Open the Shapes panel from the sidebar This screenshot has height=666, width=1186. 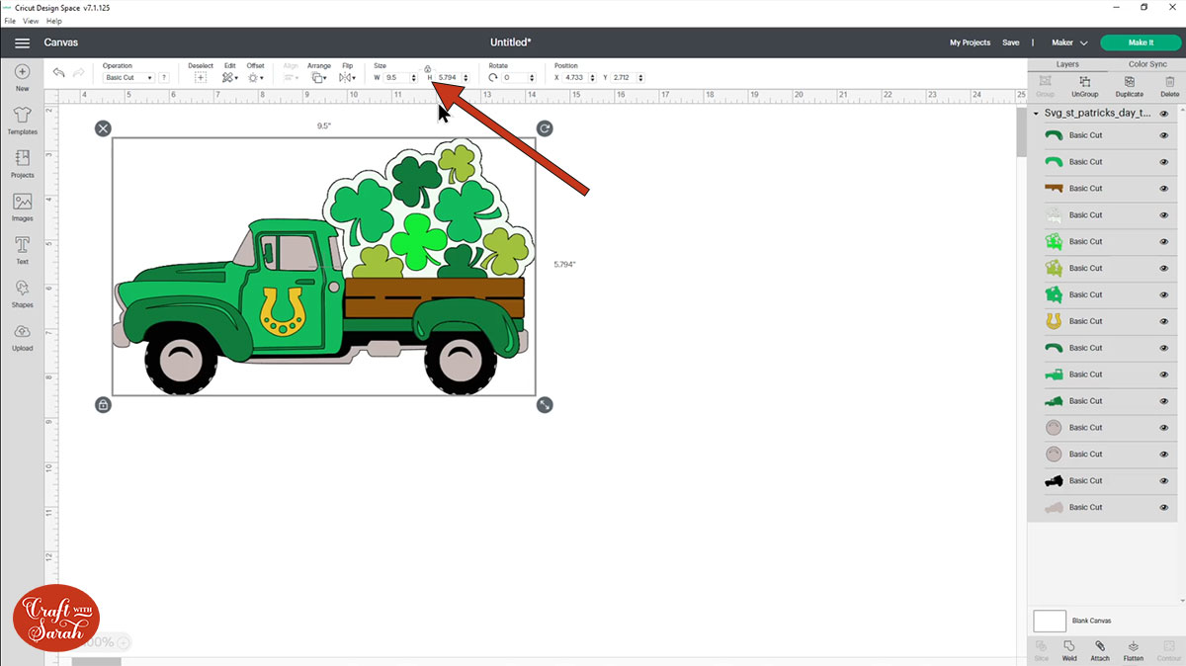pyautogui.click(x=22, y=290)
